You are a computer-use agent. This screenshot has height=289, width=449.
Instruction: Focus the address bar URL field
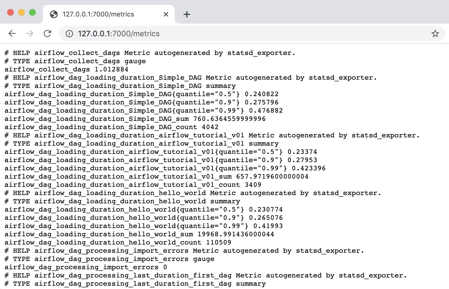(x=220, y=34)
